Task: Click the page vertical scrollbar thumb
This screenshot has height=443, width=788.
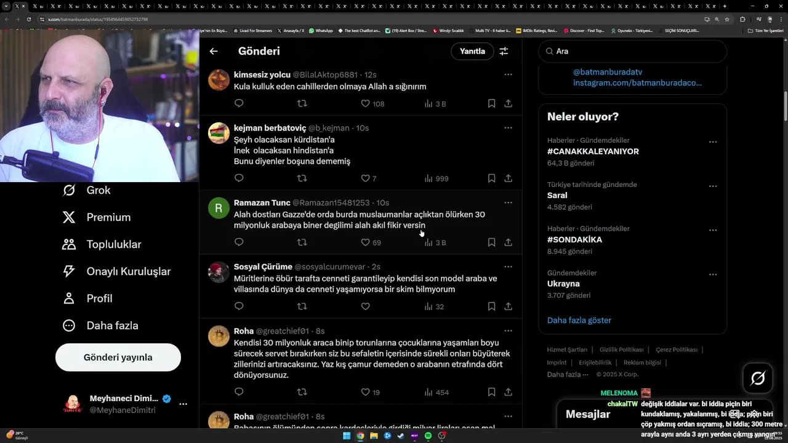Action: point(785,106)
